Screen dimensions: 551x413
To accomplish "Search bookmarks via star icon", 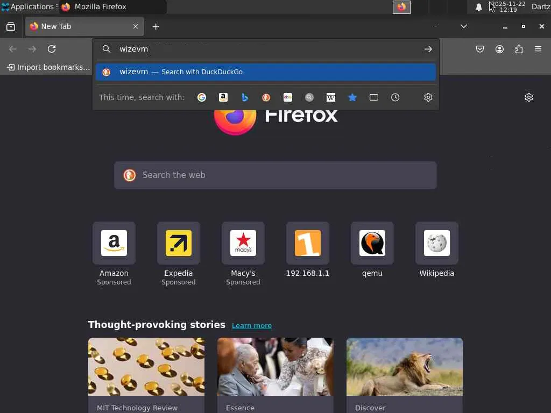I will tap(352, 97).
